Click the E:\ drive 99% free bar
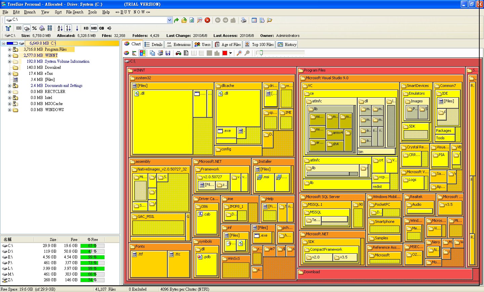This screenshot has width=484, height=292. click(92, 257)
